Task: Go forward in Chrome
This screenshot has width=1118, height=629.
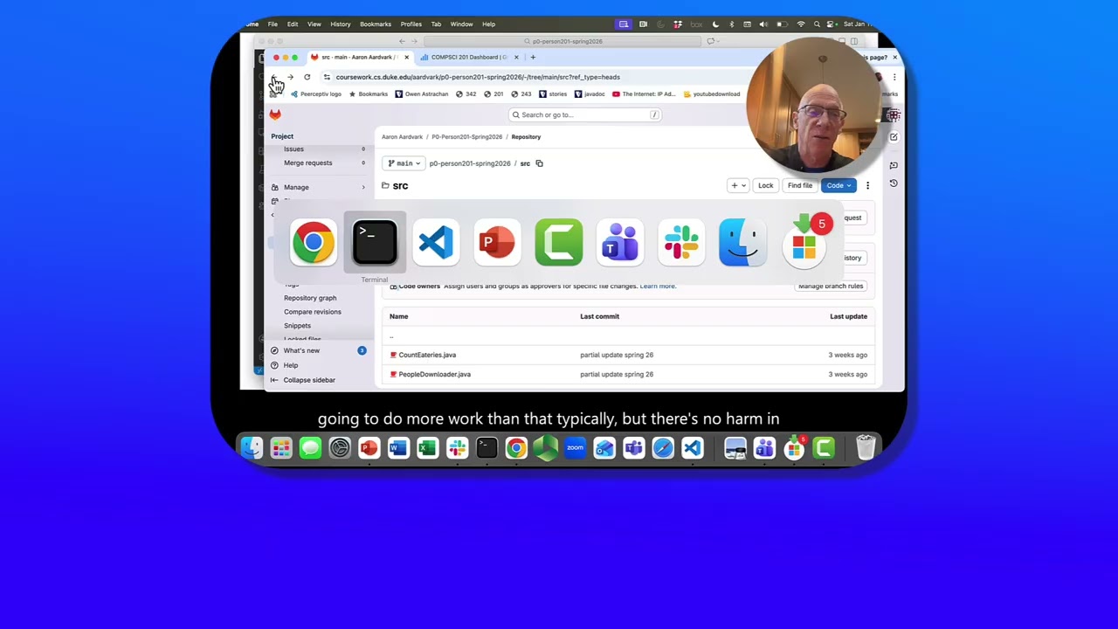Action: click(x=290, y=77)
